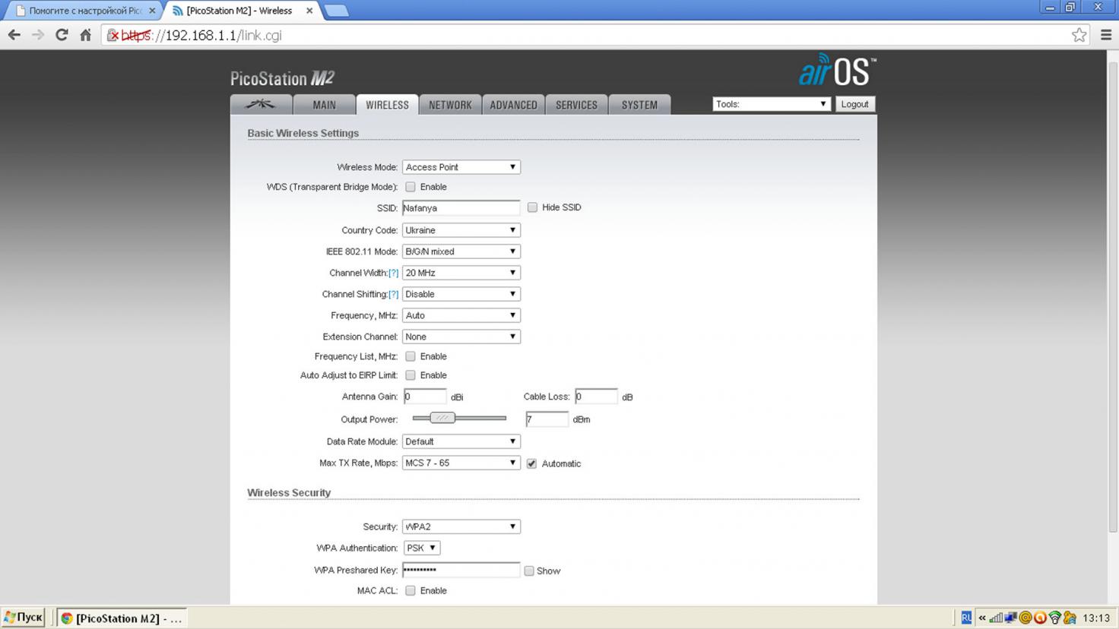1119x629 pixels.
Task: Enable WDS Transparent Bridge Mode checkbox
Action: tap(411, 187)
